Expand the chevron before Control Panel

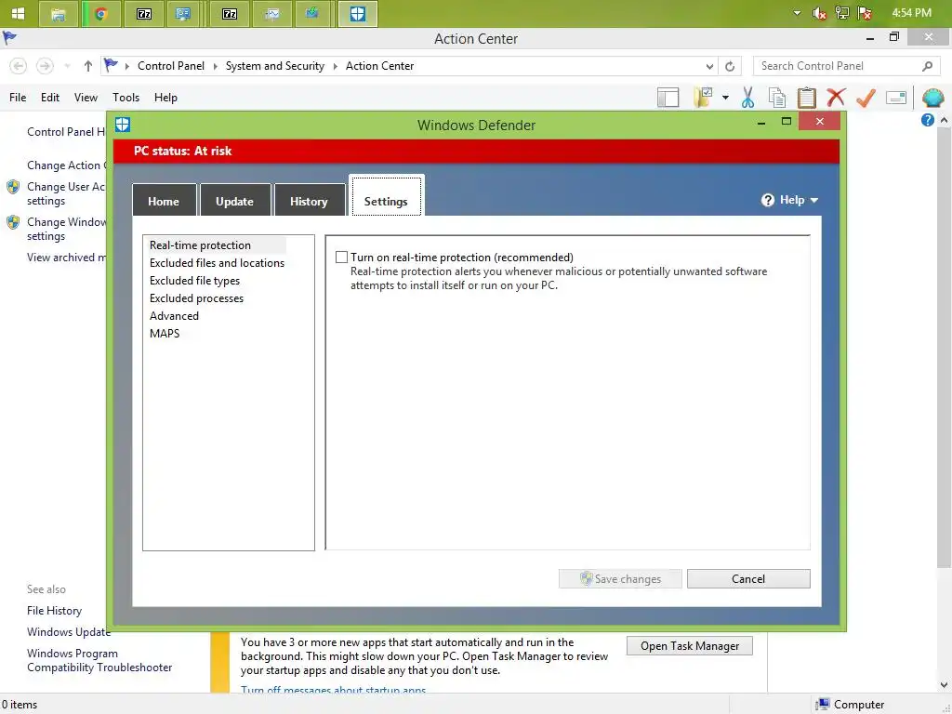tap(126, 66)
